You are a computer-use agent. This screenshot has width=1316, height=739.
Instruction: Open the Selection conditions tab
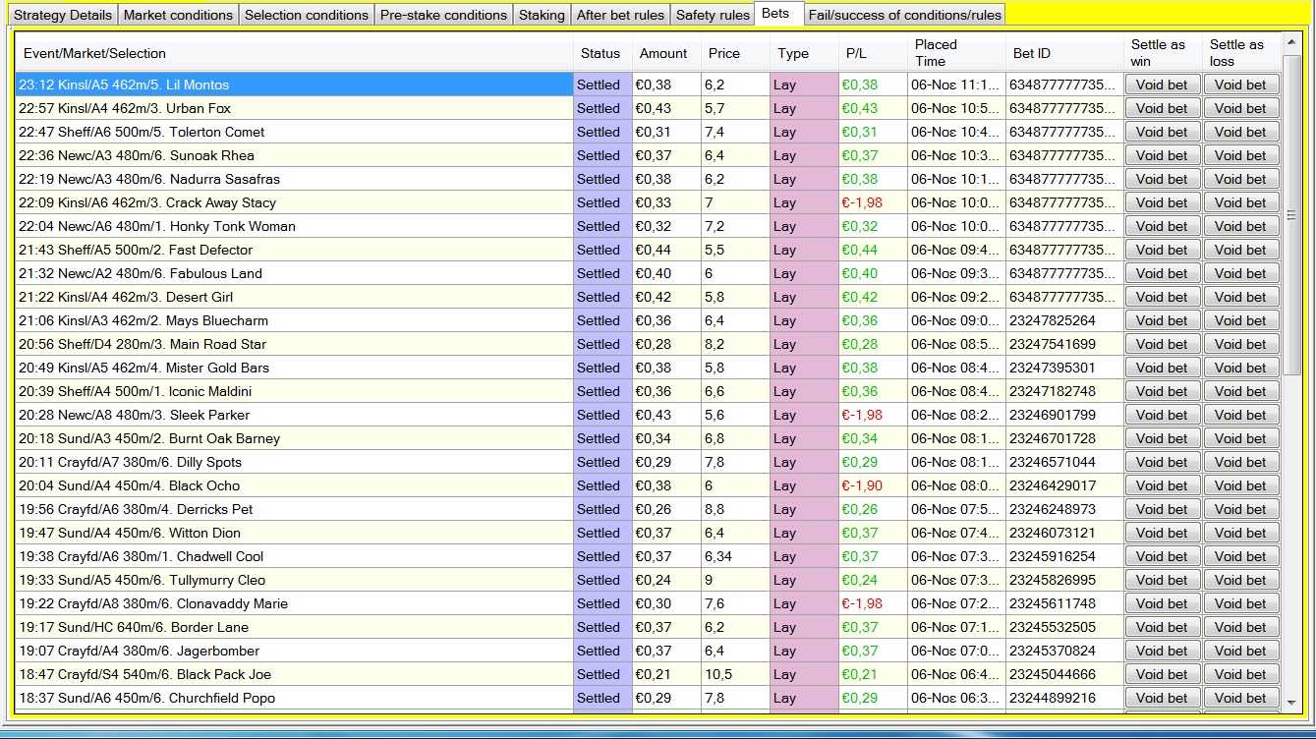tap(306, 15)
